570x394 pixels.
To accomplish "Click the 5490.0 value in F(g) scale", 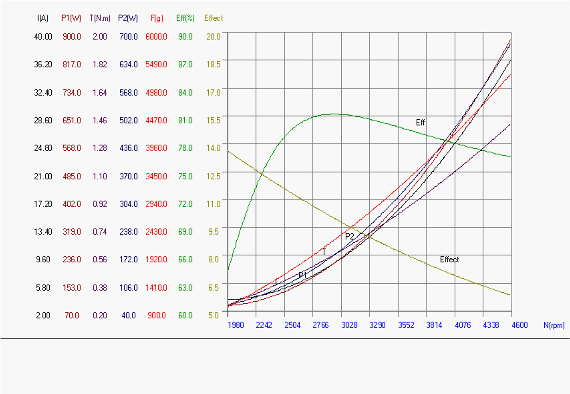I will click(157, 65).
